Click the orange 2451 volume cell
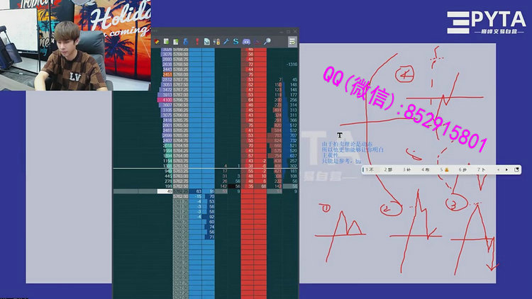Viewport: 532px width, 299px height. [167, 74]
